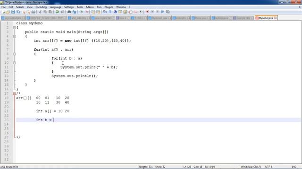Open Find dialog via binoculars icon
The height and width of the screenshot is (169, 302).
69,12
